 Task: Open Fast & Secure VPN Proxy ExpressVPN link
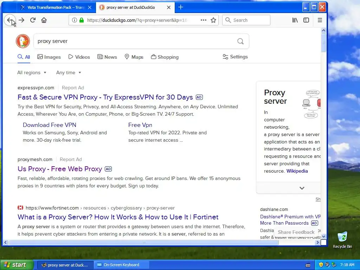coord(105,97)
